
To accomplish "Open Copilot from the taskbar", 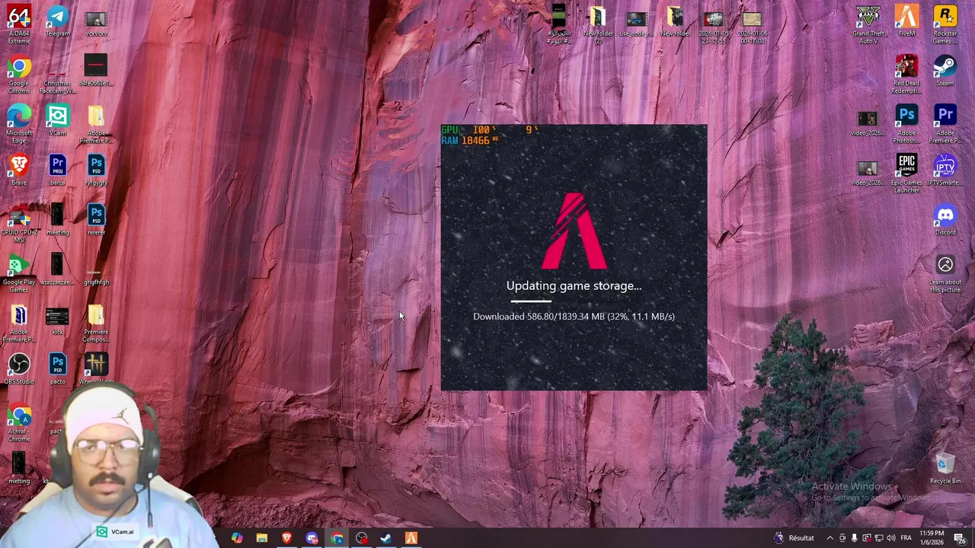I will [x=237, y=538].
